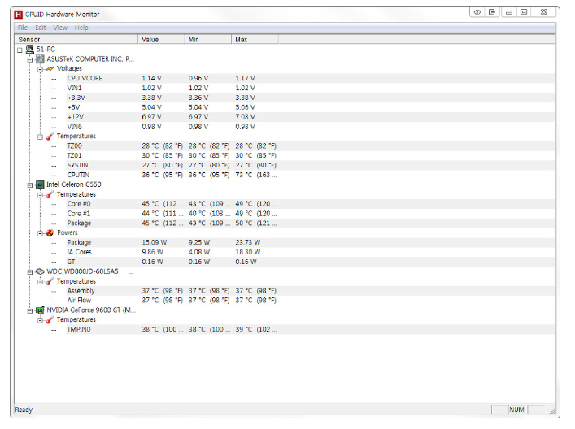Collapse the Powers branch

40,233
